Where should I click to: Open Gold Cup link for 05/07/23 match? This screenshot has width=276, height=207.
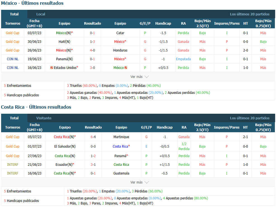pos(13,137)
